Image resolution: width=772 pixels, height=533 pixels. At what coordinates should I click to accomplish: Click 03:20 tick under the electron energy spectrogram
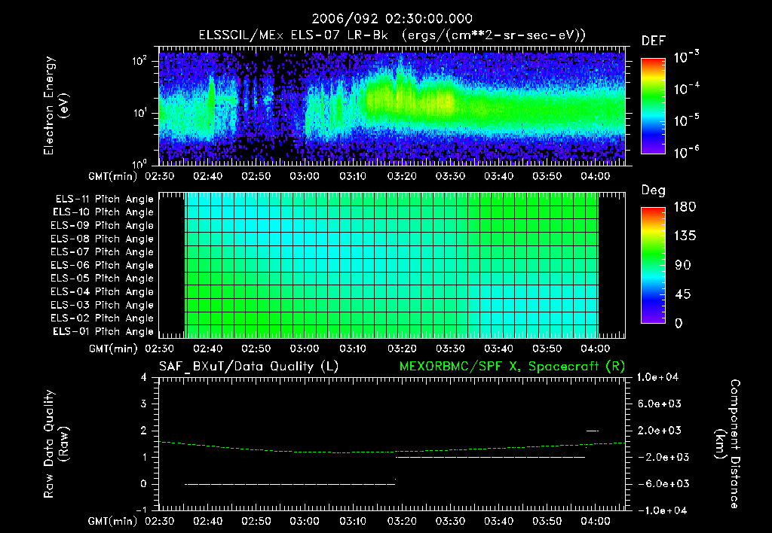point(402,176)
